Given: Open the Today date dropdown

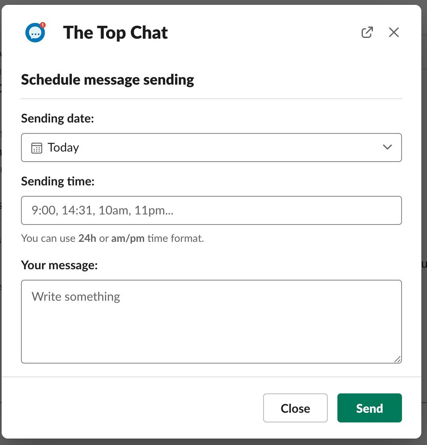Looking at the screenshot, I should 211,148.
